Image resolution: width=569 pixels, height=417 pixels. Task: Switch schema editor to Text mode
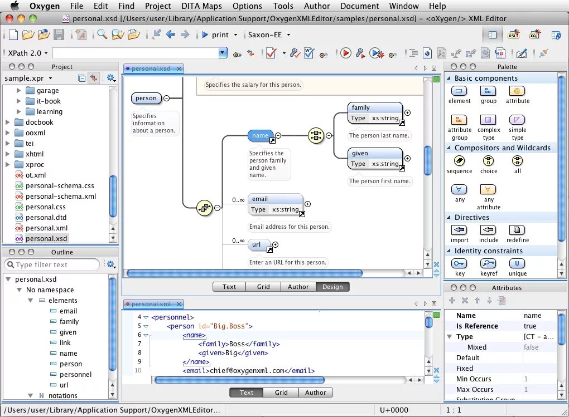click(229, 287)
